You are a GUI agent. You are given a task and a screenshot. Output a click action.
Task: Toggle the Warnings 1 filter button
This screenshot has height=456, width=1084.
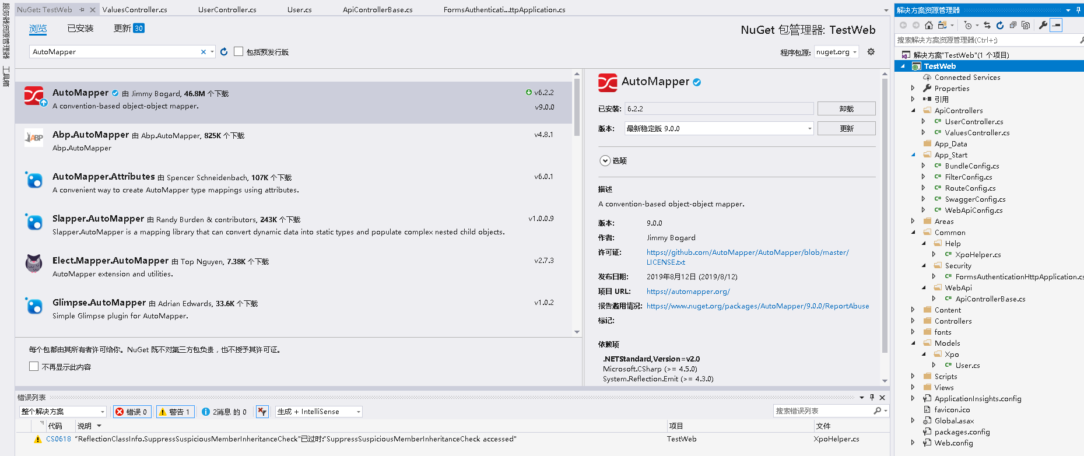click(x=176, y=412)
